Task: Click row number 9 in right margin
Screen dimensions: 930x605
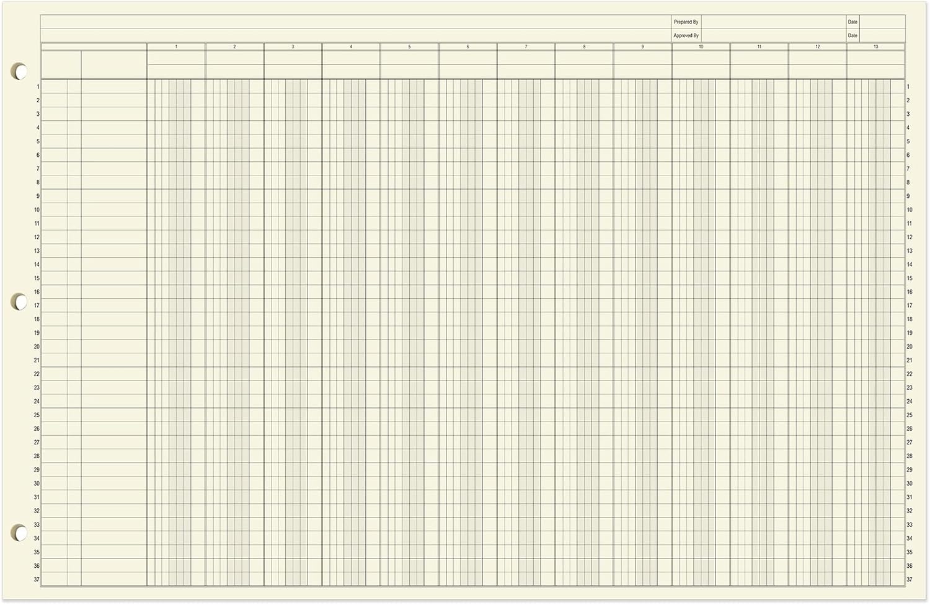Action: 908,197
